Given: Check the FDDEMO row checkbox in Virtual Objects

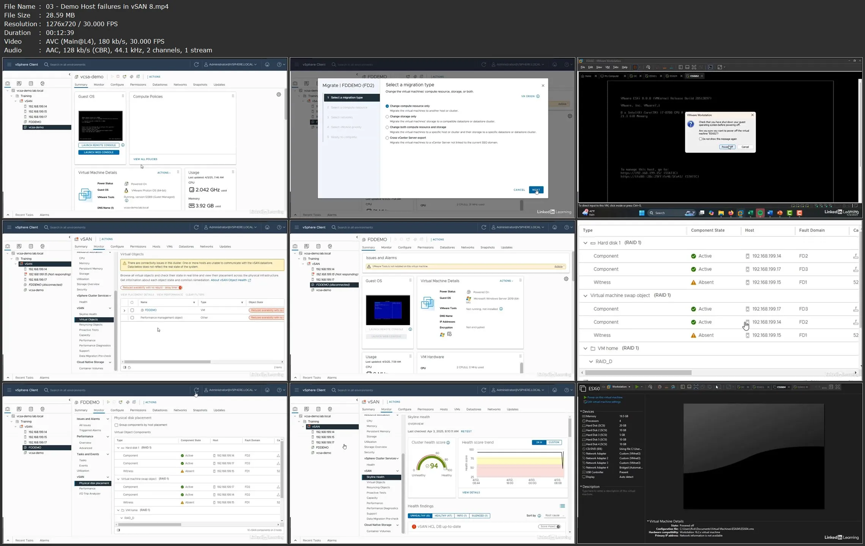Looking at the screenshot, I should [x=132, y=310].
